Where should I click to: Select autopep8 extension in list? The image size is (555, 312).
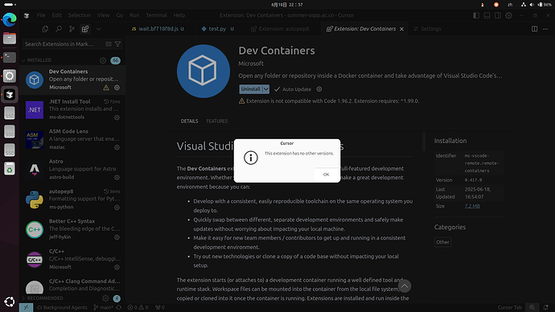pos(72,199)
